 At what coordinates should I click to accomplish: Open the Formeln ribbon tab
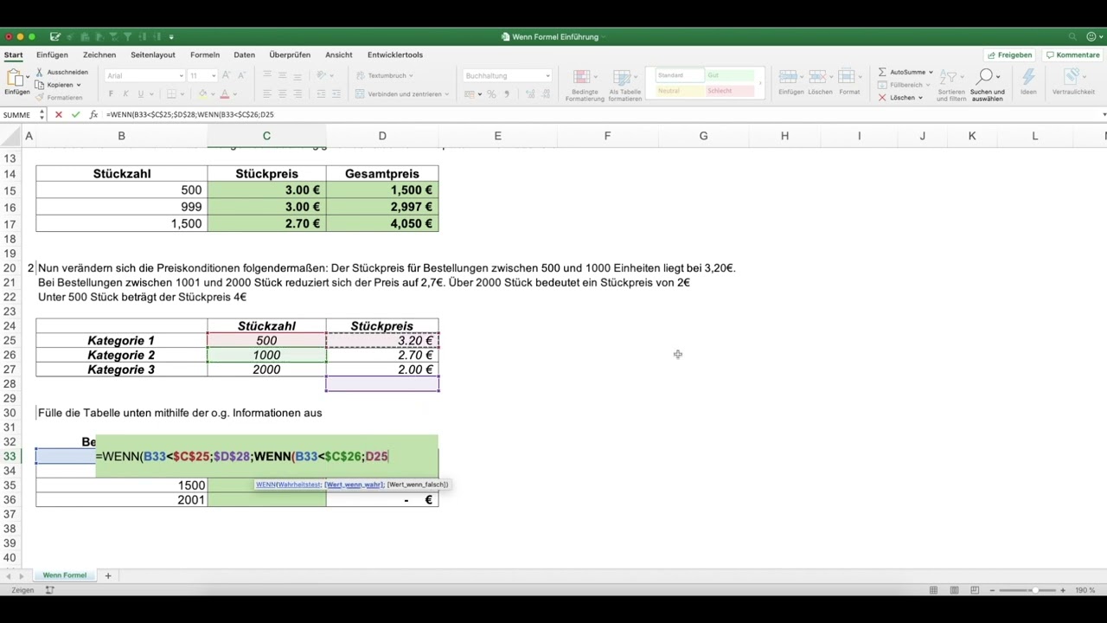pyautogui.click(x=205, y=55)
